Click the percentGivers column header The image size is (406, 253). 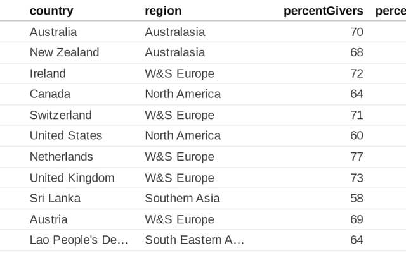coord(324,11)
